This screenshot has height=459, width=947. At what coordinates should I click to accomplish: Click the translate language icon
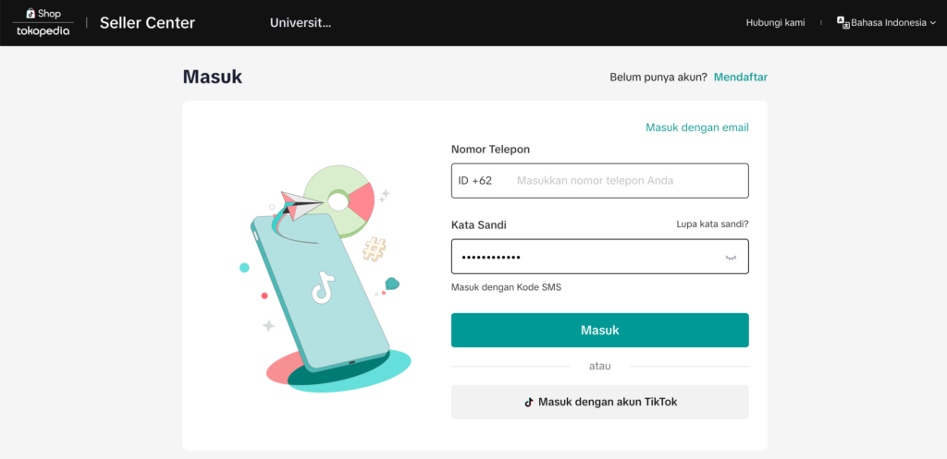pos(843,22)
